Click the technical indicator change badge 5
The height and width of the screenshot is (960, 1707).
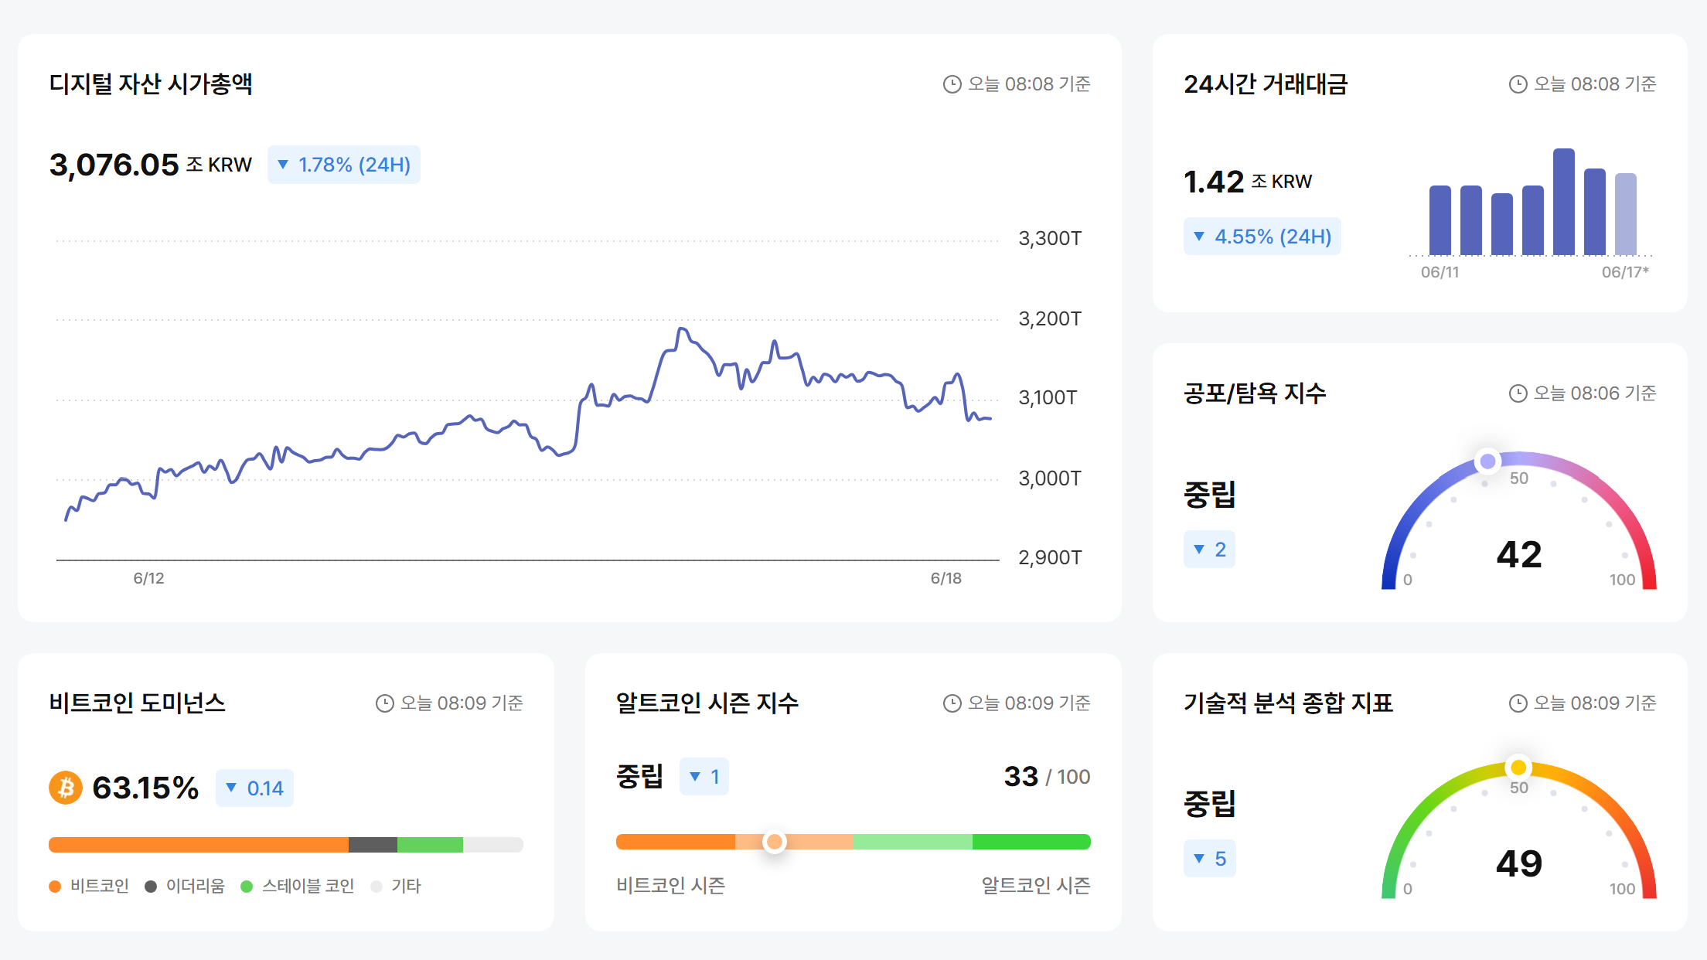coord(1210,859)
